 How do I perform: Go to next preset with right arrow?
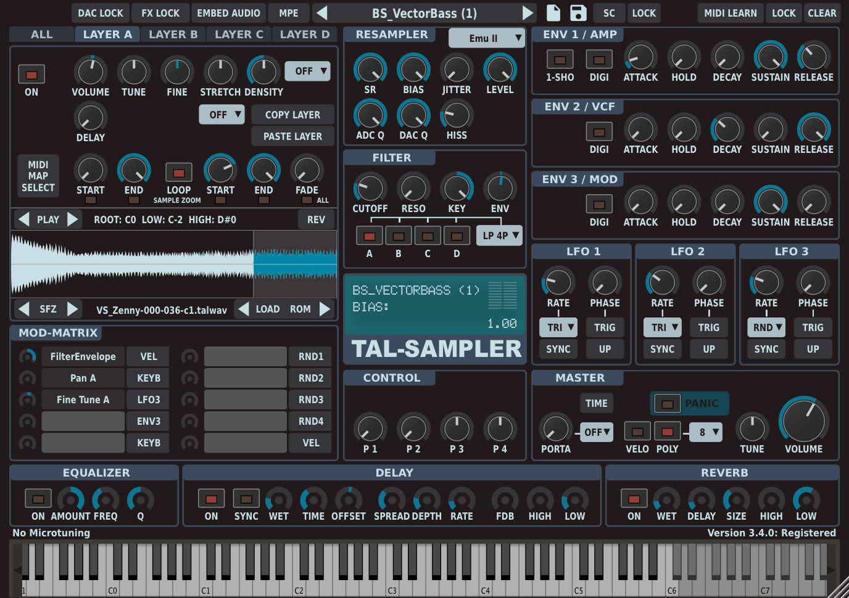tap(528, 12)
